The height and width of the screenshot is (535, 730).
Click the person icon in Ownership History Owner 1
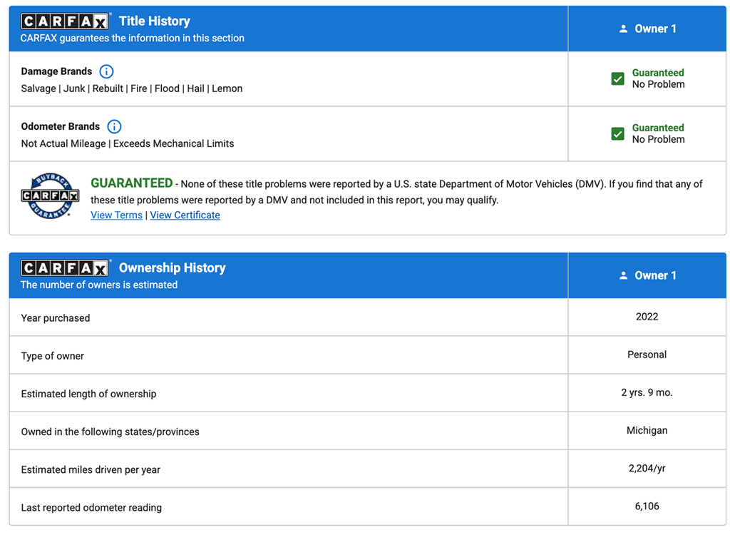(x=623, y=275)
